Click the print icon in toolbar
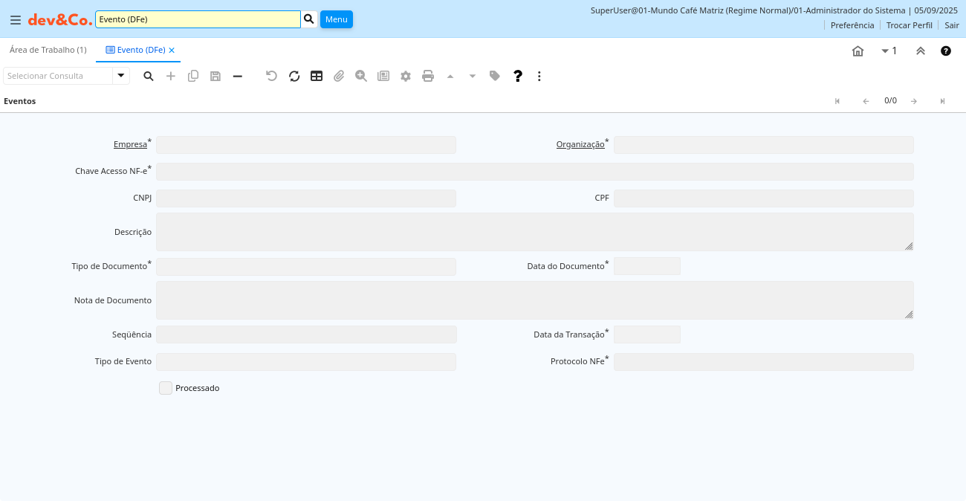This screenshot has height=501, width=966. click(x=428, y=76)
